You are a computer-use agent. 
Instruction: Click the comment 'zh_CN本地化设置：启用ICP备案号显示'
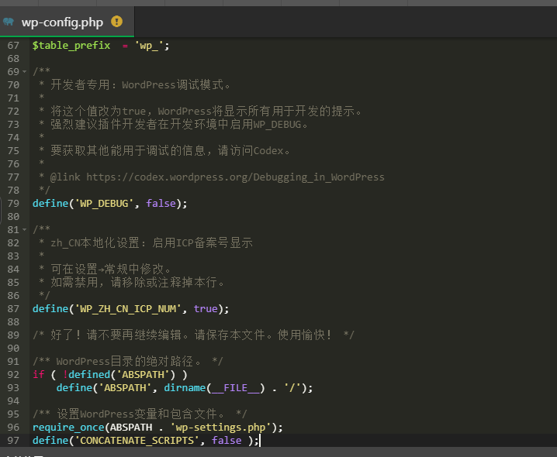(152, 243)
